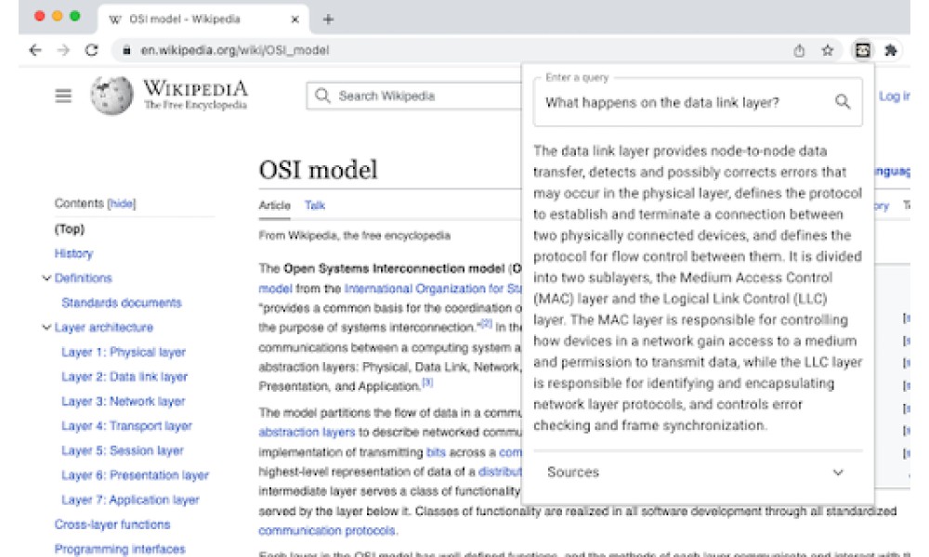
Task: Click the OSI model page heading
Action: (318, 170)
